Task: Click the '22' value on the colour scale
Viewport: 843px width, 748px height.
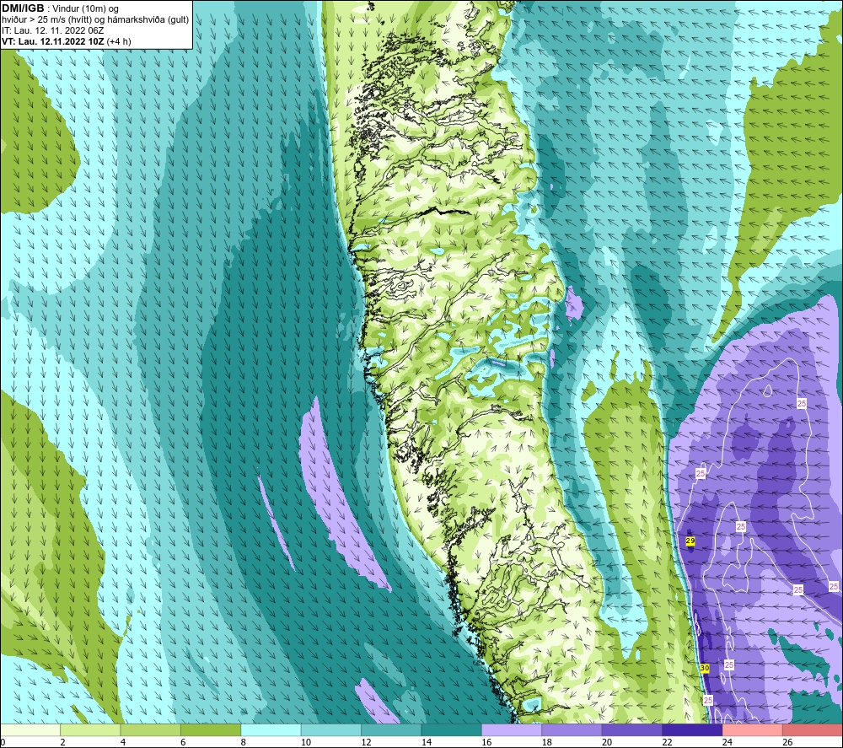Action: [x=667, y=742]
